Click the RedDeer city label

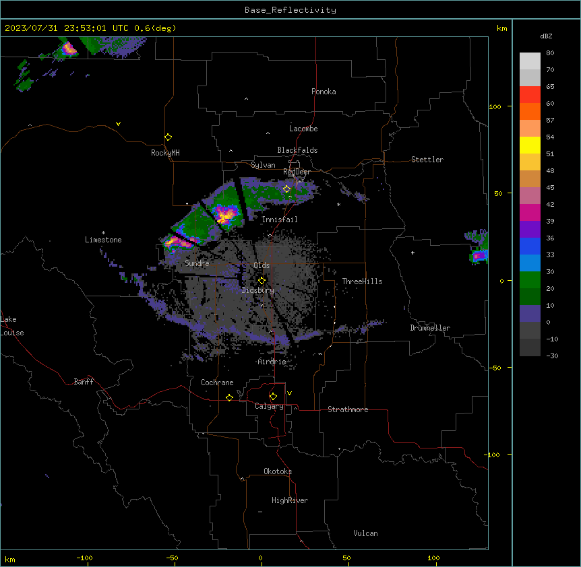(297, 172)
